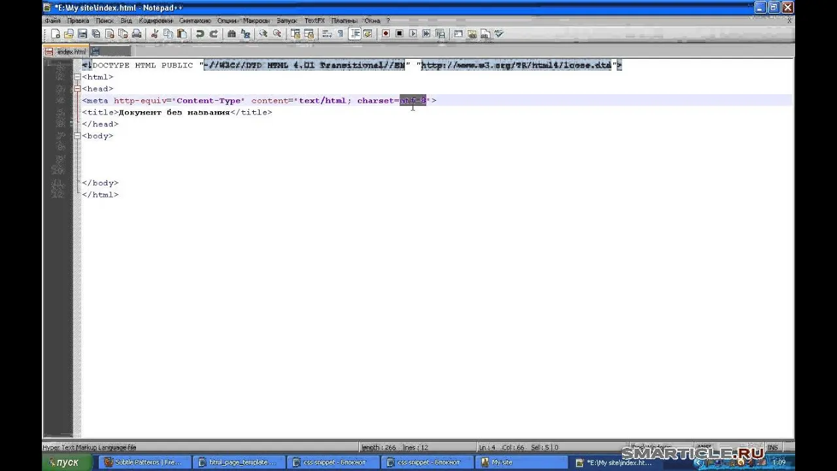The height and width of the screenshot is (471, 837).
Task: Open the Запуск menu
Action: coord(287,21)
